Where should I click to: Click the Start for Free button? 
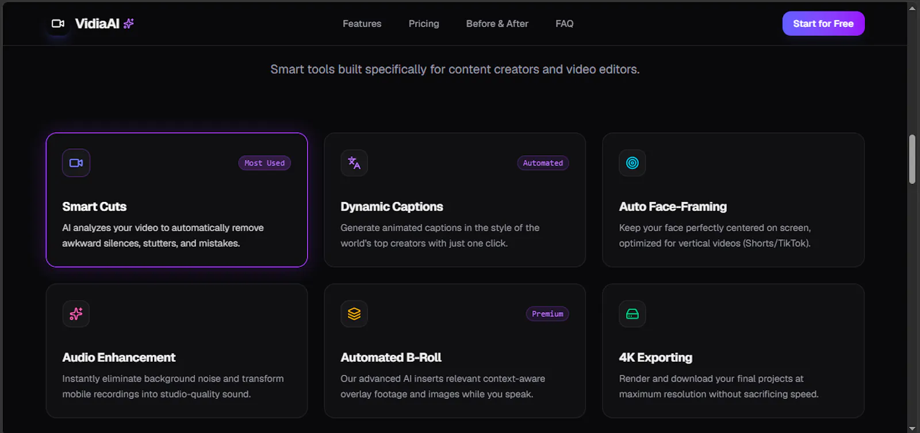823,24
